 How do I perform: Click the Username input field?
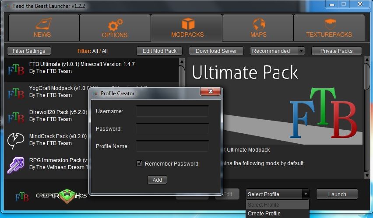pos(172,111)
